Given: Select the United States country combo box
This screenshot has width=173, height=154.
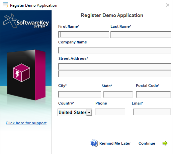Looking at the screenshot, I should tap(75, 113).
